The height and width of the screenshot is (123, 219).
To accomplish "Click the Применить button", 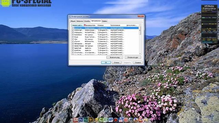I will point(127,63).
